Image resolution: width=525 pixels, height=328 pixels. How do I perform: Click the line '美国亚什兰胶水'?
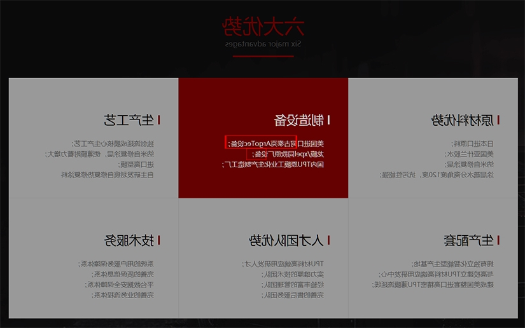[x=469, y=154]
